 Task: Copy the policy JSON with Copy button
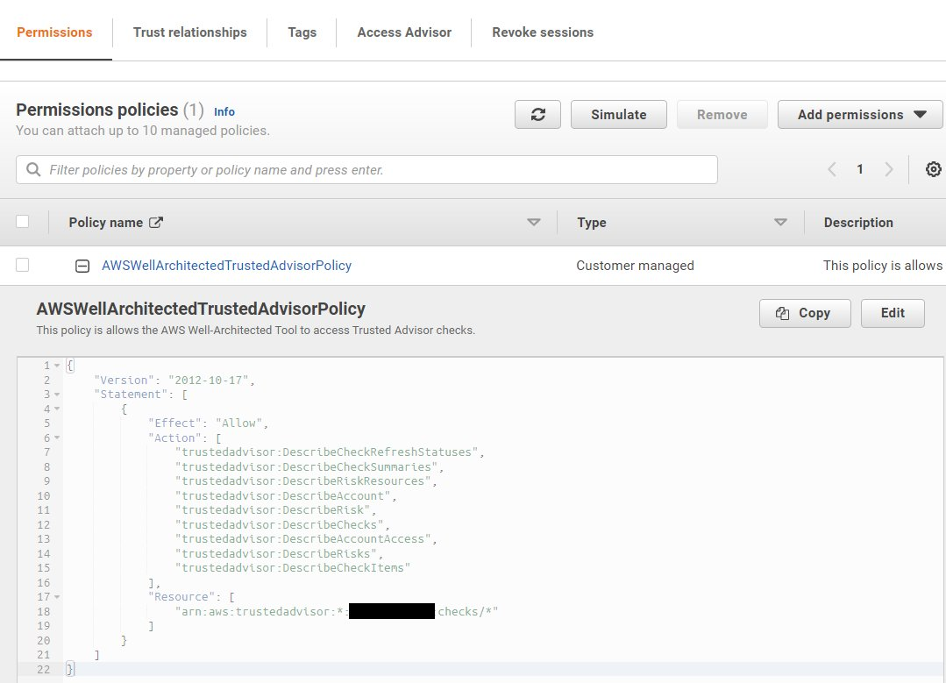[805, 313]
